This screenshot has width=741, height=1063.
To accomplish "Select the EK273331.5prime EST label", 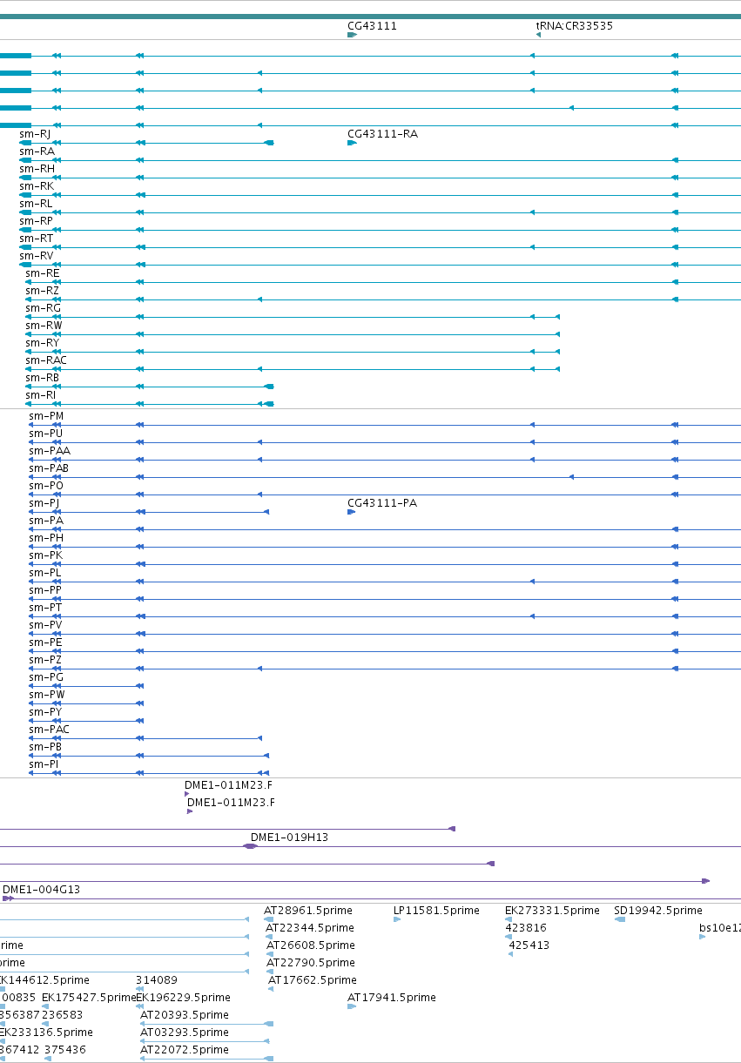I will [552, 911].
